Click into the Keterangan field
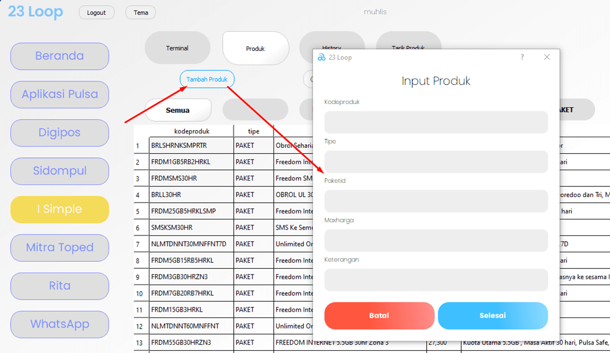This screenshot has width=610, height=353. coord(436,280)
